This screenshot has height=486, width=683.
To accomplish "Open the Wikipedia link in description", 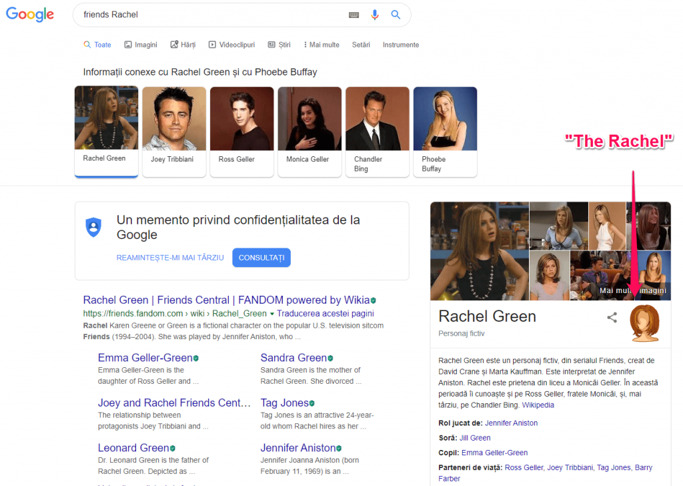I will (x=538, y=405).
